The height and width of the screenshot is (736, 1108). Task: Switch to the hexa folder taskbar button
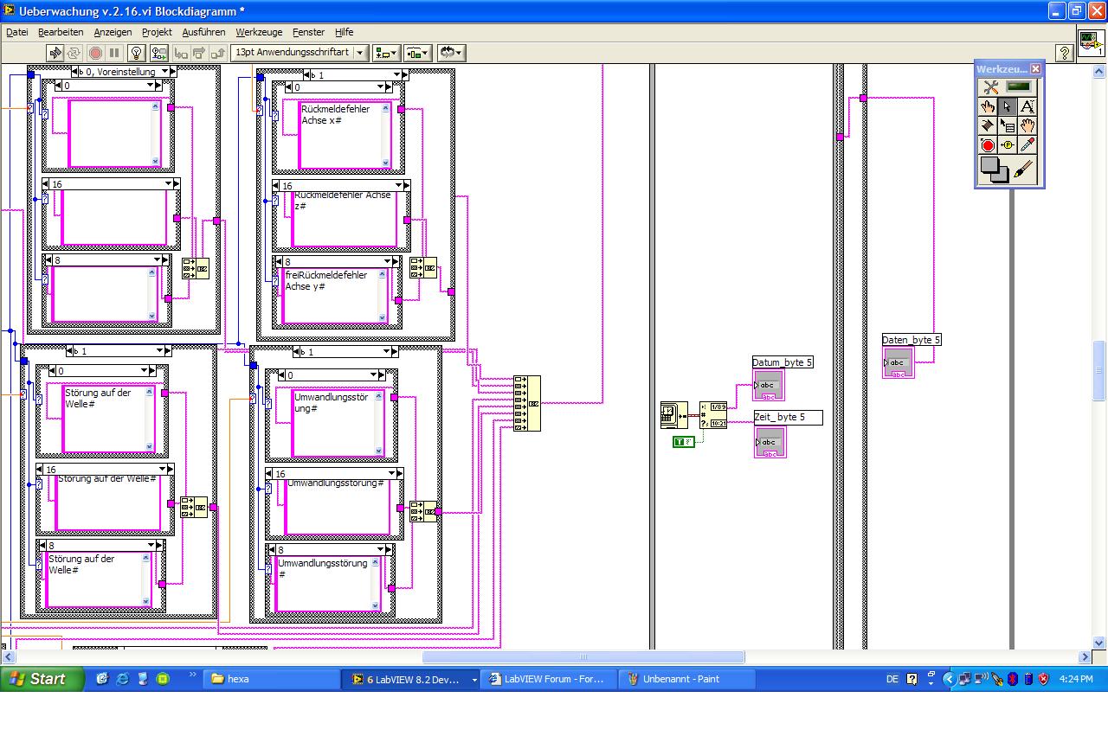[x=270, y=679]
